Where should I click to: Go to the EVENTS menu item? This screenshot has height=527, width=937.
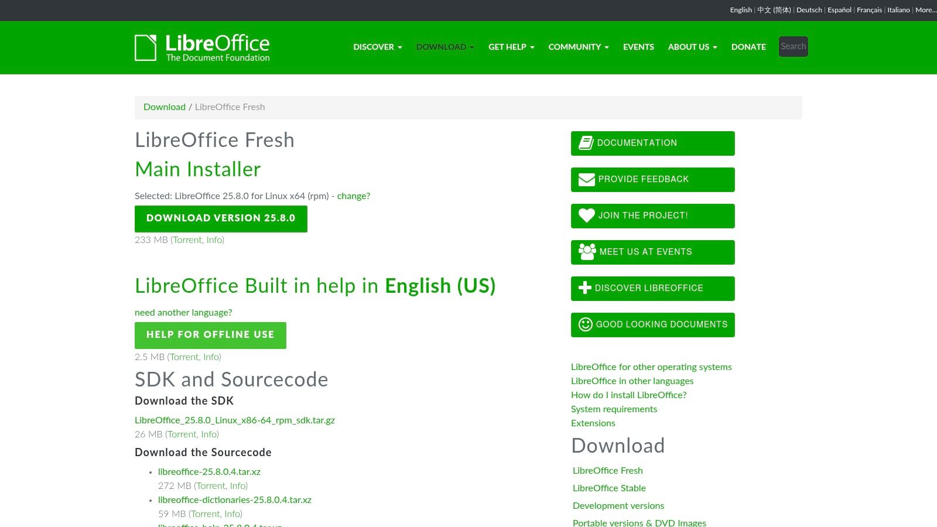click(638, 47)
